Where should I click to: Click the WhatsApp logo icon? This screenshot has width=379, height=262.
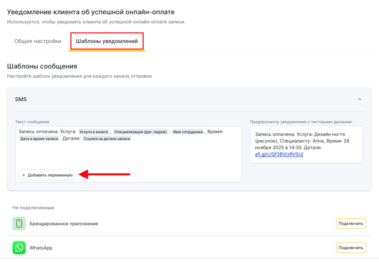coord(19,248)
